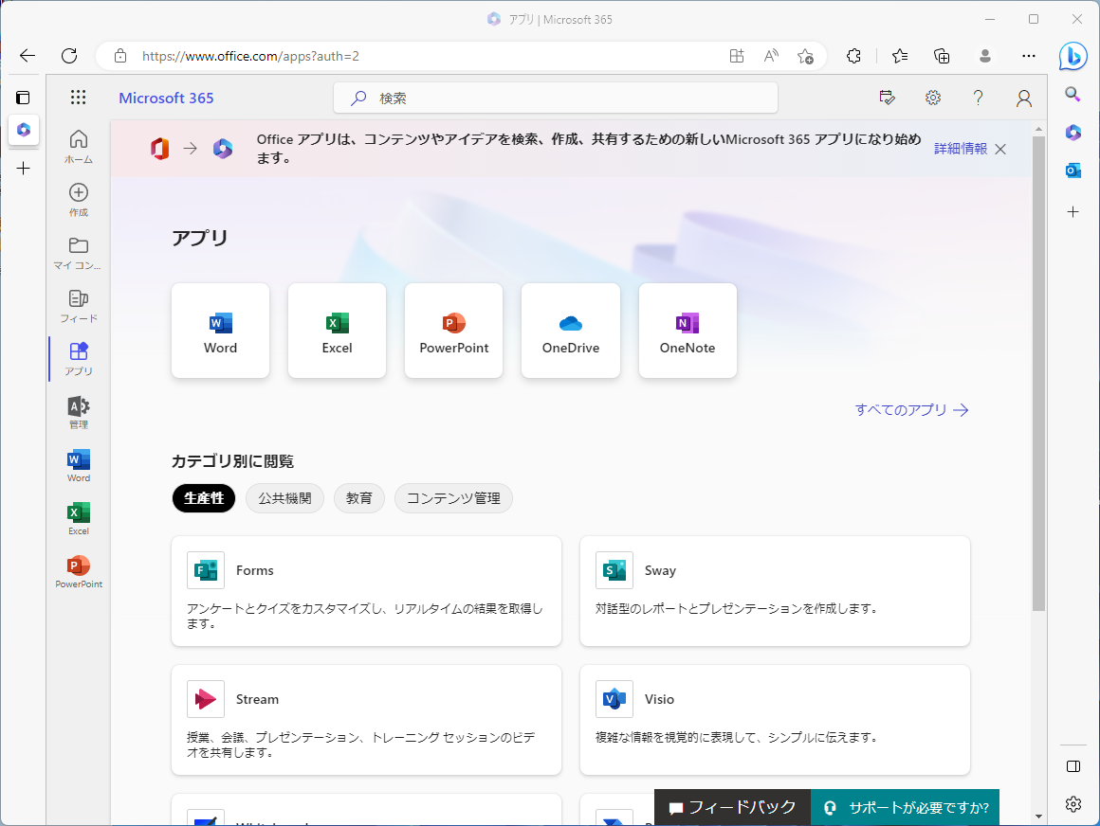Toggle the Edge sidebar visibility button

point(1072,765)
